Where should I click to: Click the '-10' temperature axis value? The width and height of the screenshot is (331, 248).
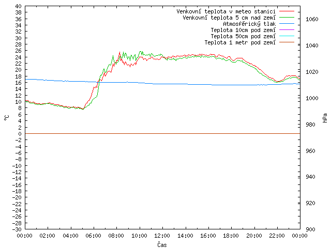point(17,165)
